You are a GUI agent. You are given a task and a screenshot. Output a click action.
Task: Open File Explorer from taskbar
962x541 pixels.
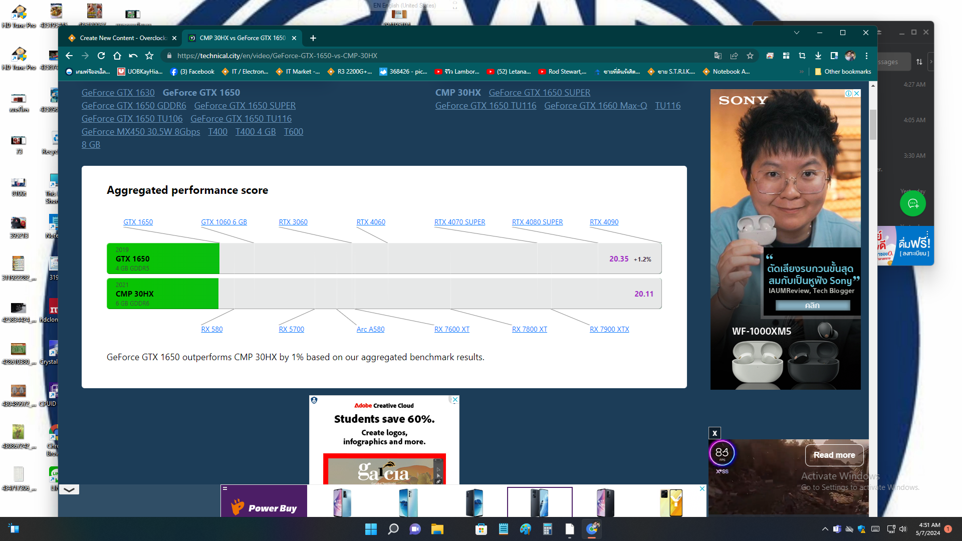[437, 529]
